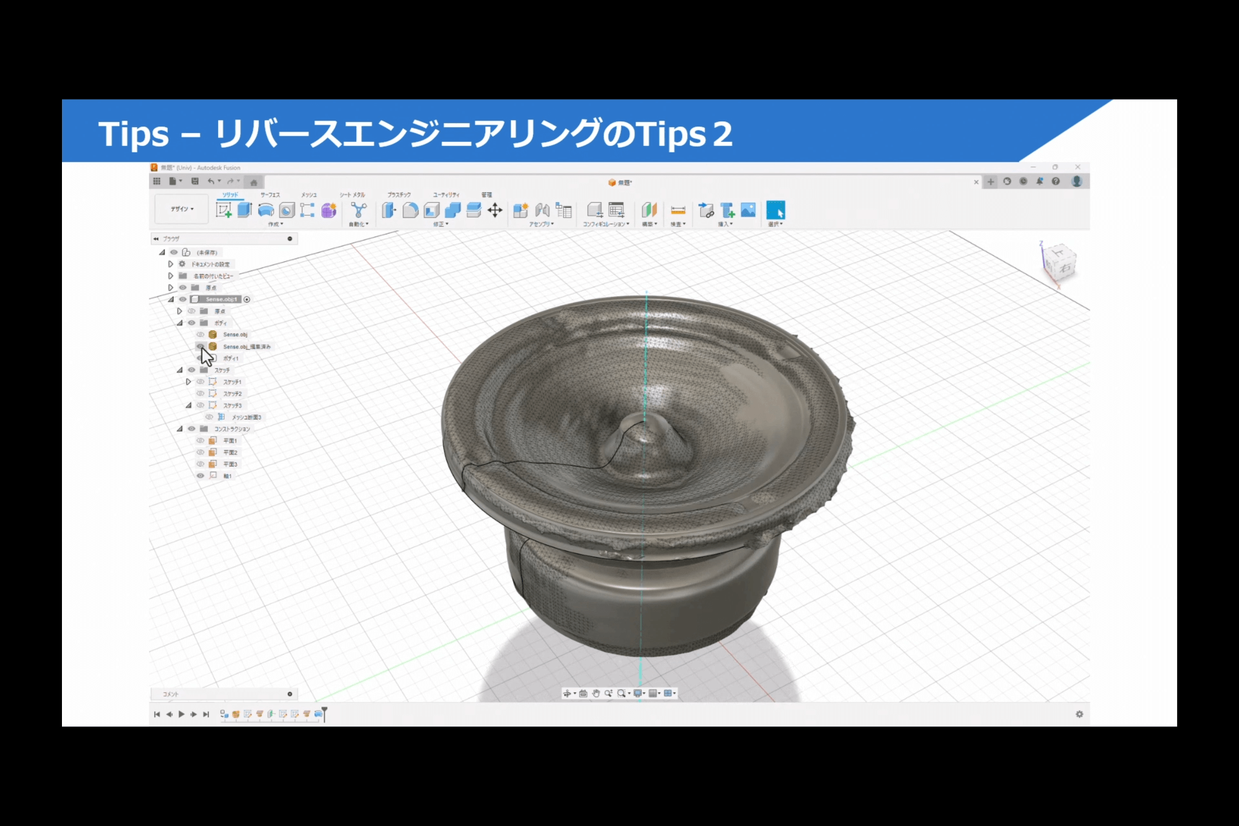
Task: Switch to the メッシュ tab
Action: click(309, 195)
